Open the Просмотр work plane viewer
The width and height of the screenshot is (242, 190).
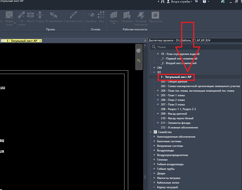tap(155, 17)
